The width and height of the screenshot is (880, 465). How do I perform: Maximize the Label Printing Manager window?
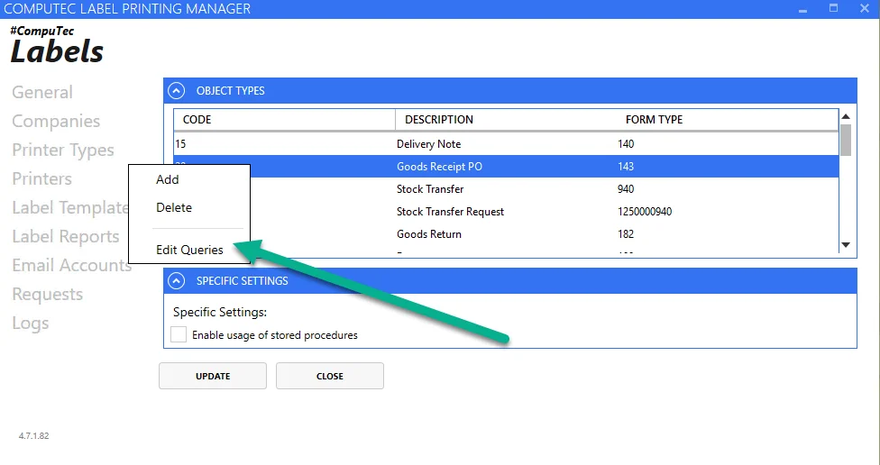pyautogui.click(x=834, y=8)
